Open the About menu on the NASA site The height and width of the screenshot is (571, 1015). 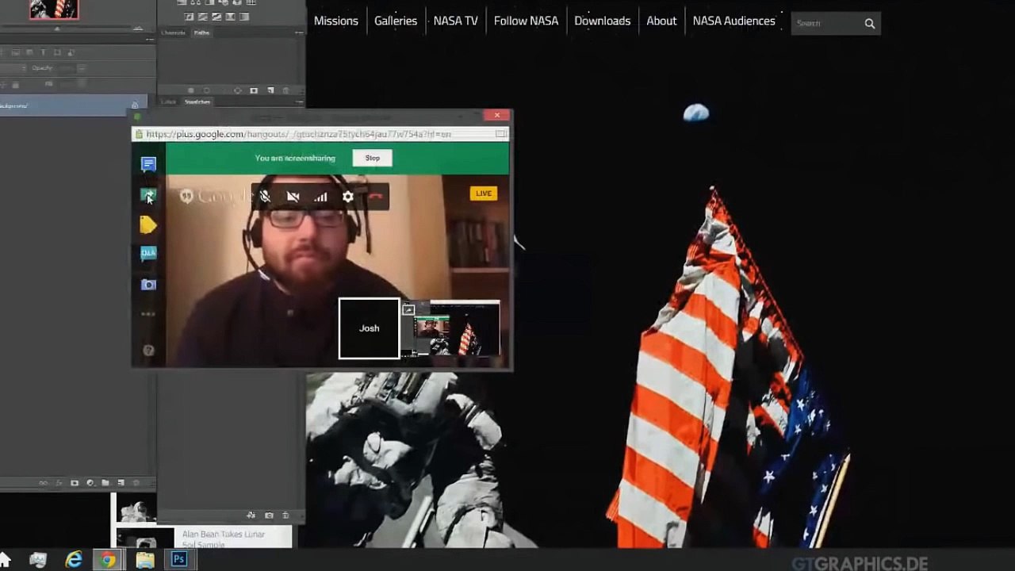pyautogui.click(x=661, y=21)
